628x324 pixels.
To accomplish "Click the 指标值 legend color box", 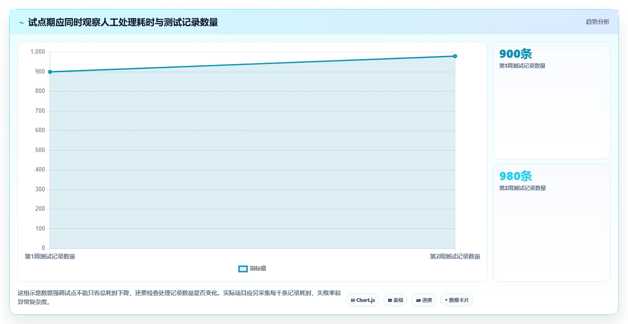I will tap(243, 268).
